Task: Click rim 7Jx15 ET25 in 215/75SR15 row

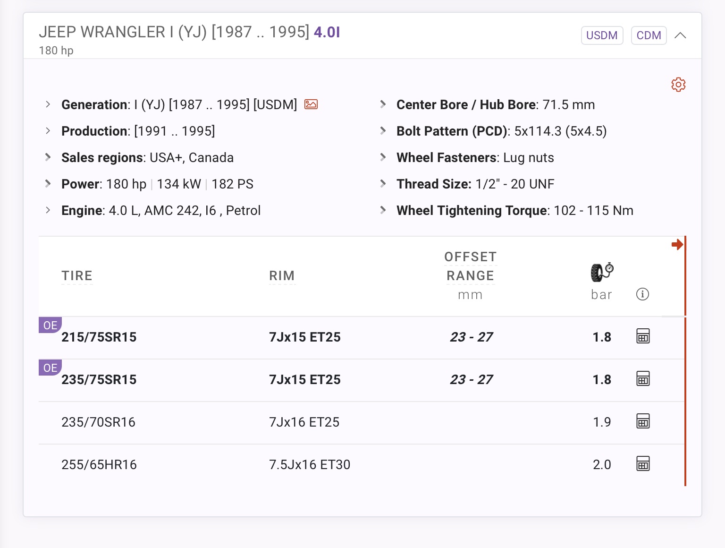Action: (305, 337)
